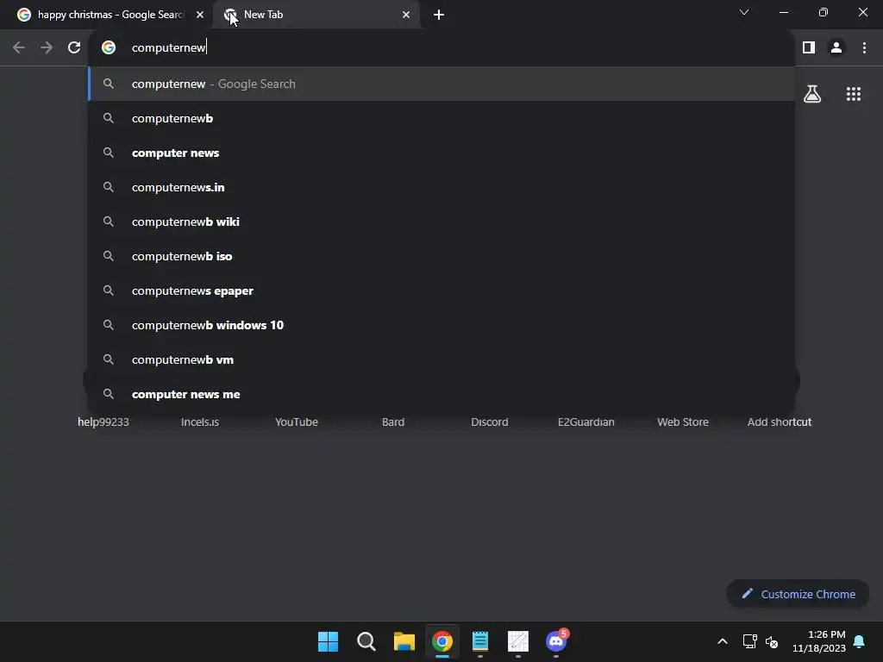Image resolution: width=883 pixels, height=662 pixels.
Task: Choose the computer news me suggestion
Action: click(441, 394)
